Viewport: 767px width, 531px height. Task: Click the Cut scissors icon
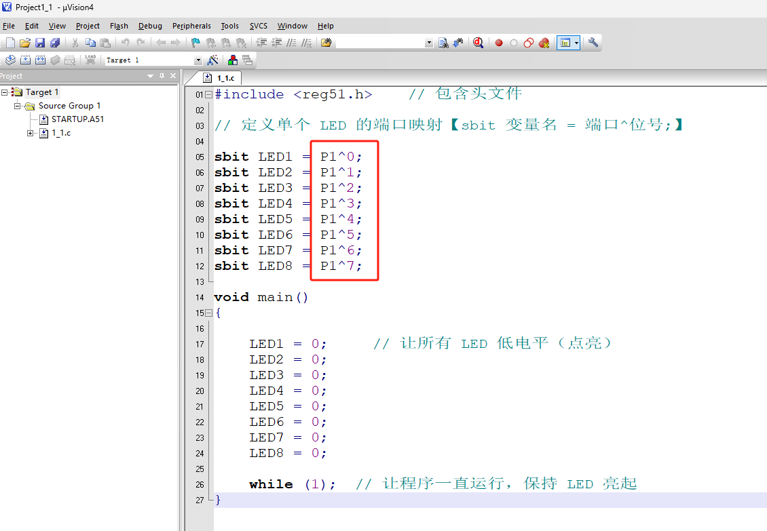[x=75, y=43]
